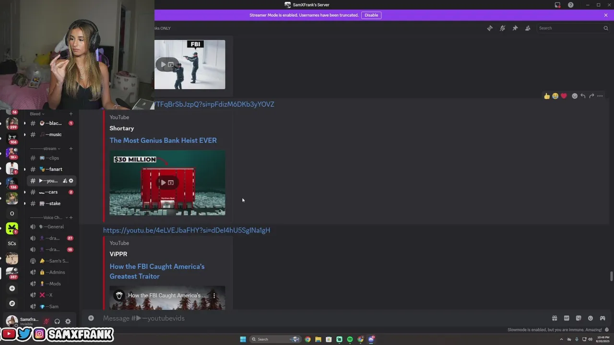This screenshot has height=345, width=614.
Task: Toggle microphone mute in user panel
Action: (x=47, y=322)
